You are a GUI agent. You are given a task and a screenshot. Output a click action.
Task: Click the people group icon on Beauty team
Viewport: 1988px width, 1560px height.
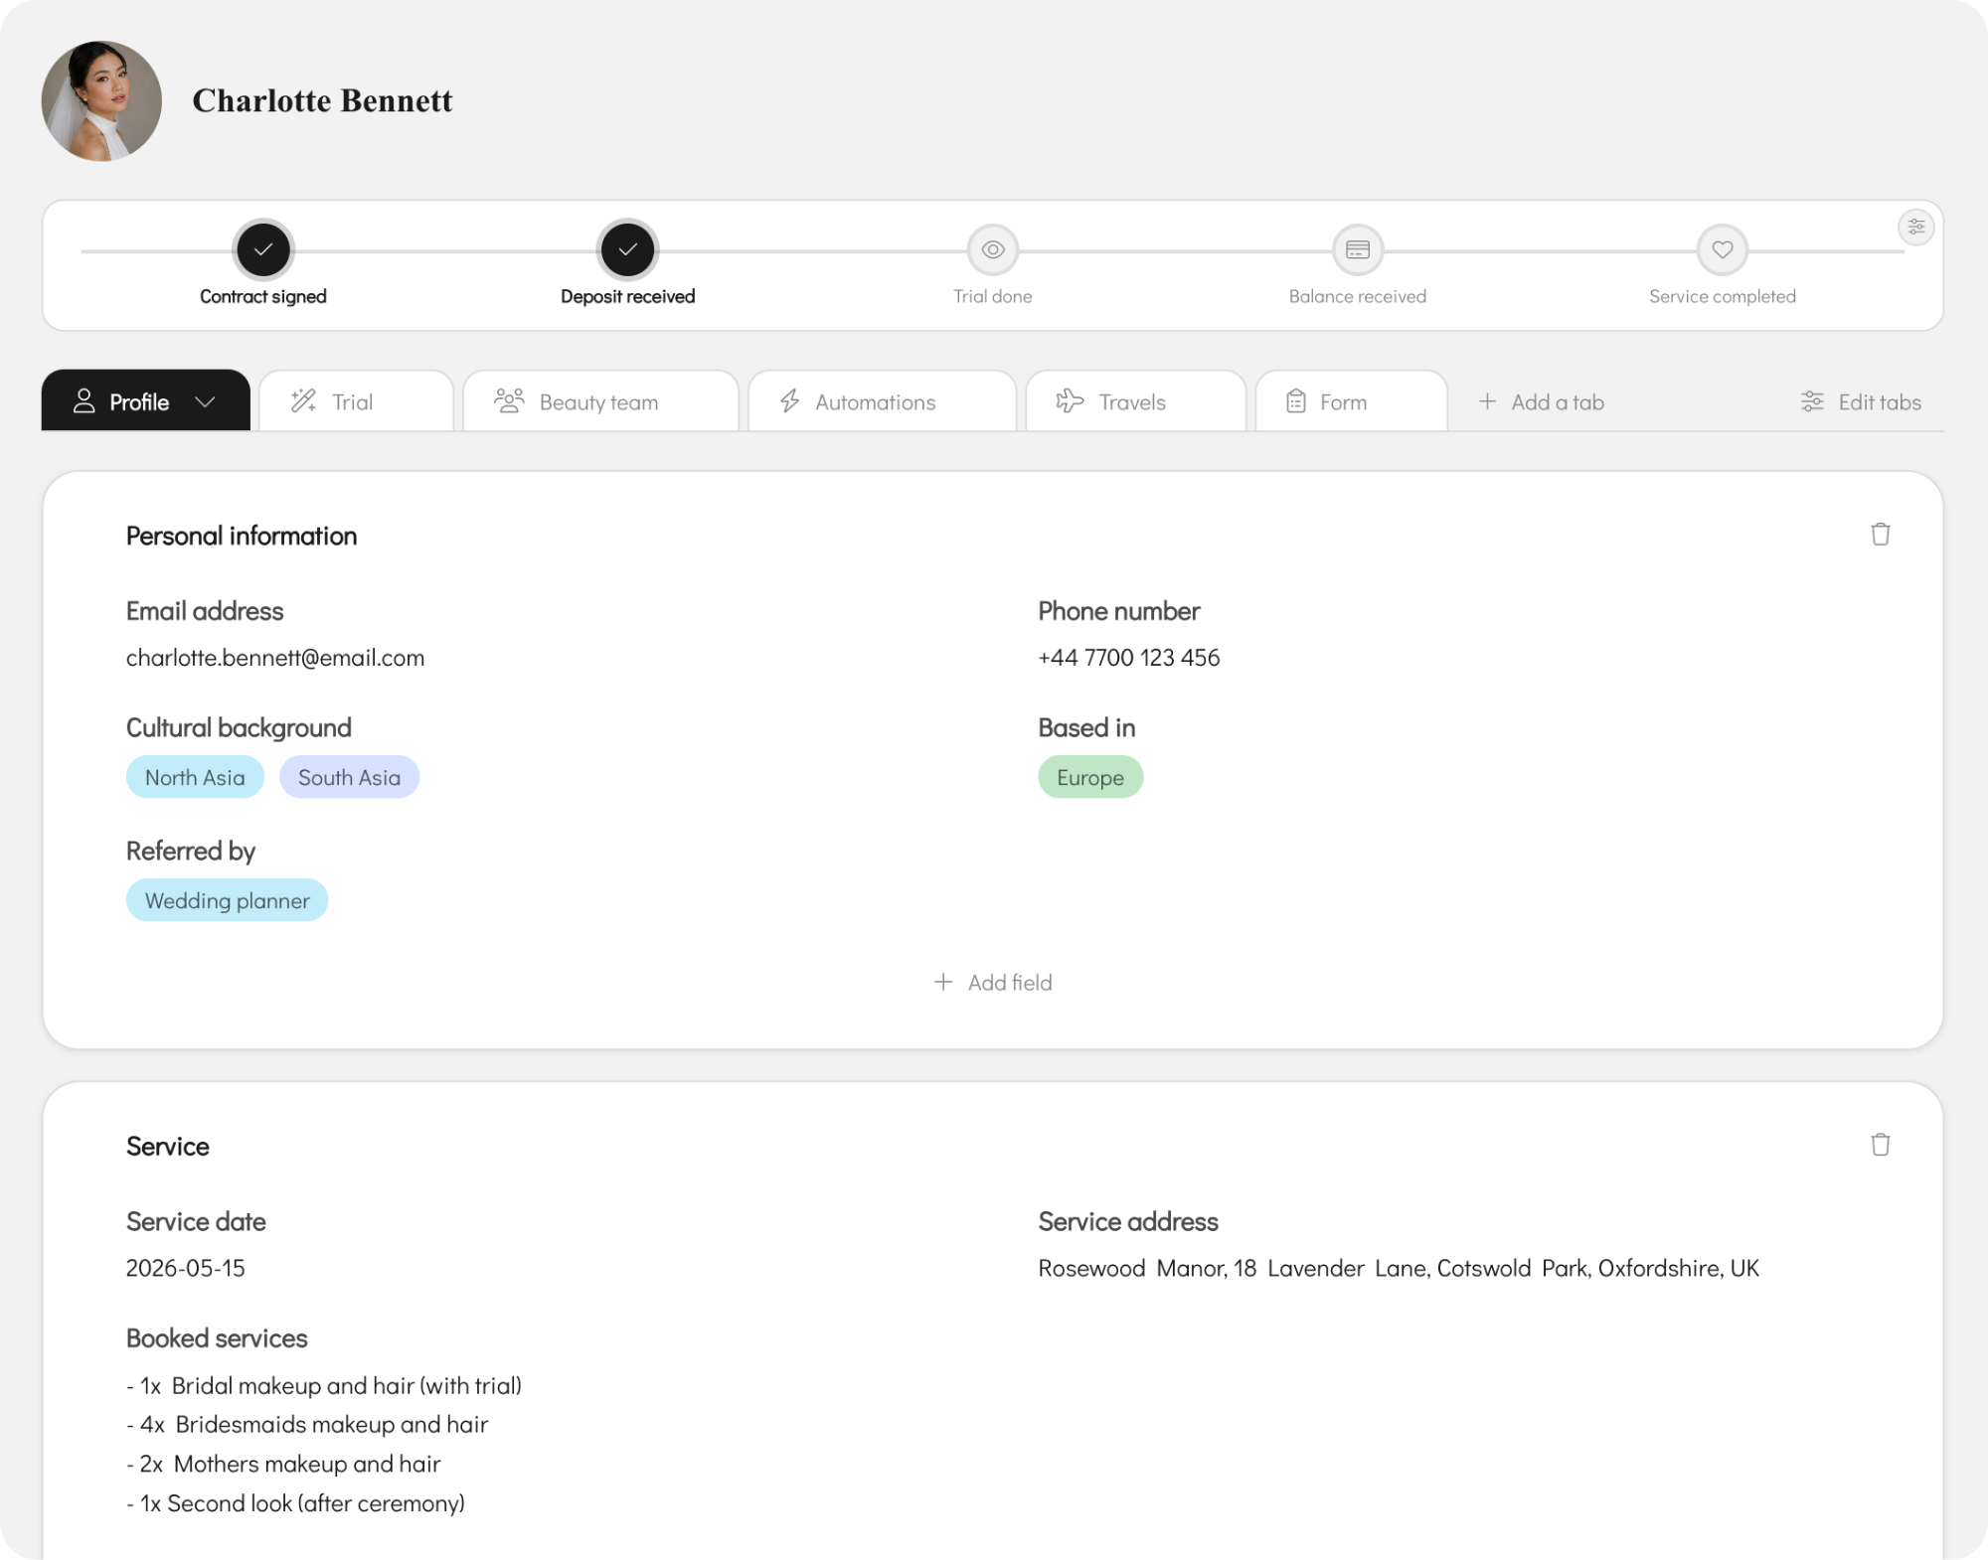click(509, 401)
